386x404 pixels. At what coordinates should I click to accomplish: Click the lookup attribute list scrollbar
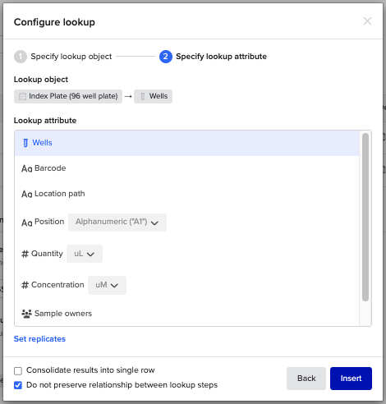pos(365,217)
